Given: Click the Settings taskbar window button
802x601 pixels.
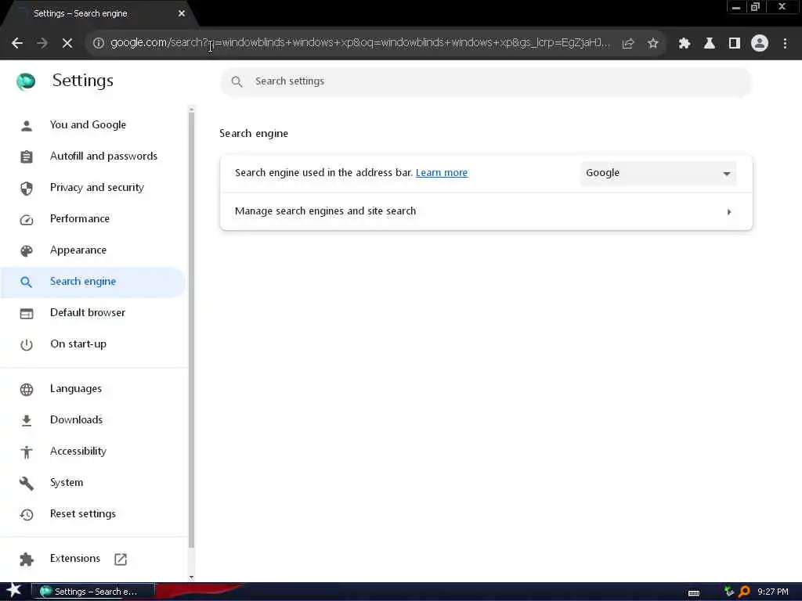Looking at the screenshot, I should point(93,592).
